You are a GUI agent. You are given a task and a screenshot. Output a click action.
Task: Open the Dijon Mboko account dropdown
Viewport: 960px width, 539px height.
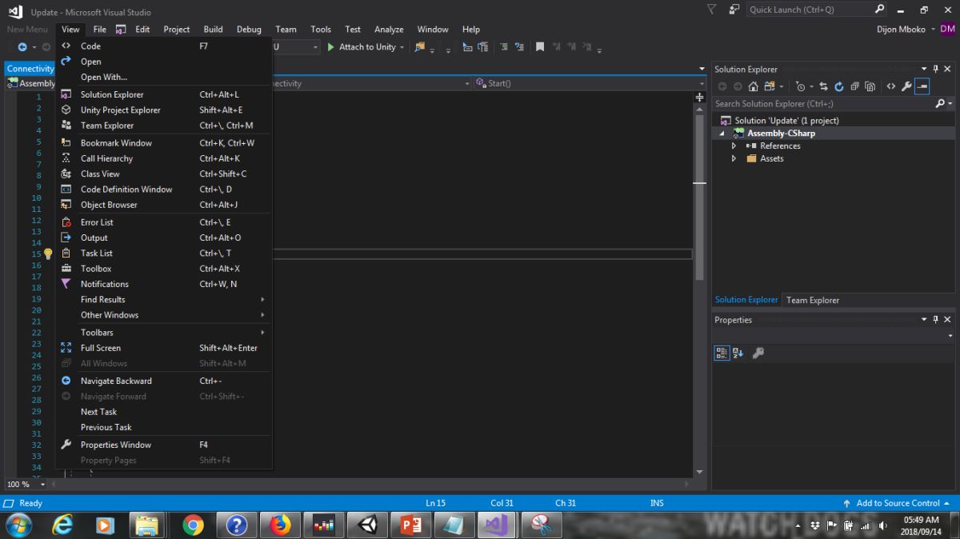pyautogui.click(x=934, y=29)
